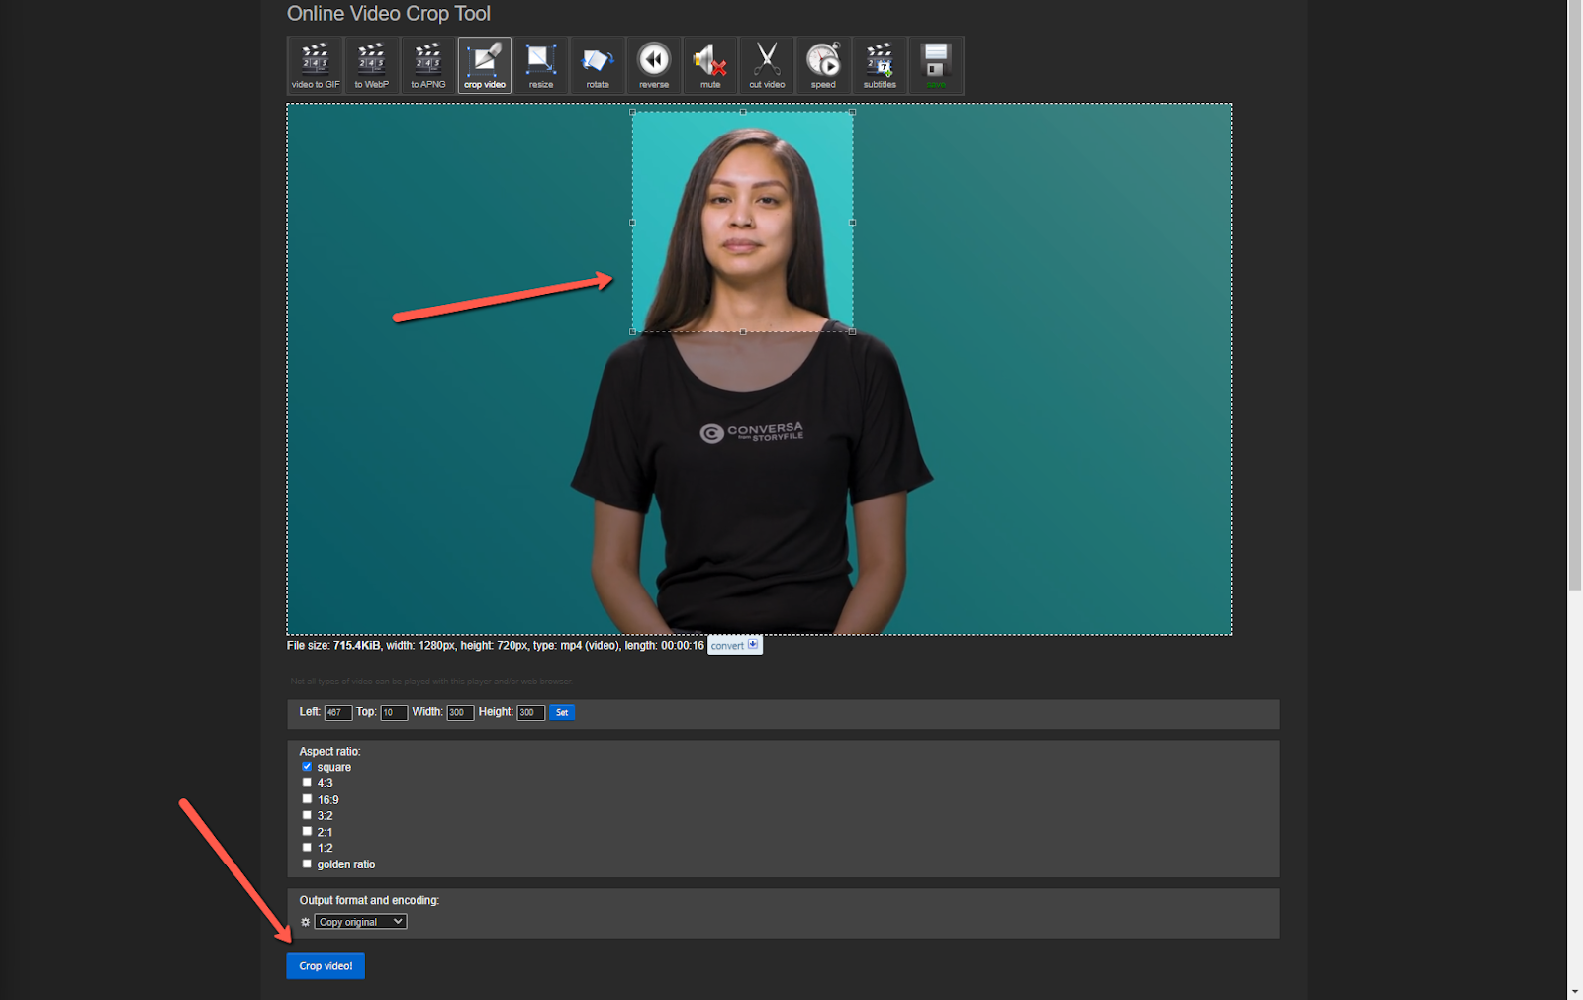Enable the 1:2 aspect ratio checkbox

(x=307, y=848)
